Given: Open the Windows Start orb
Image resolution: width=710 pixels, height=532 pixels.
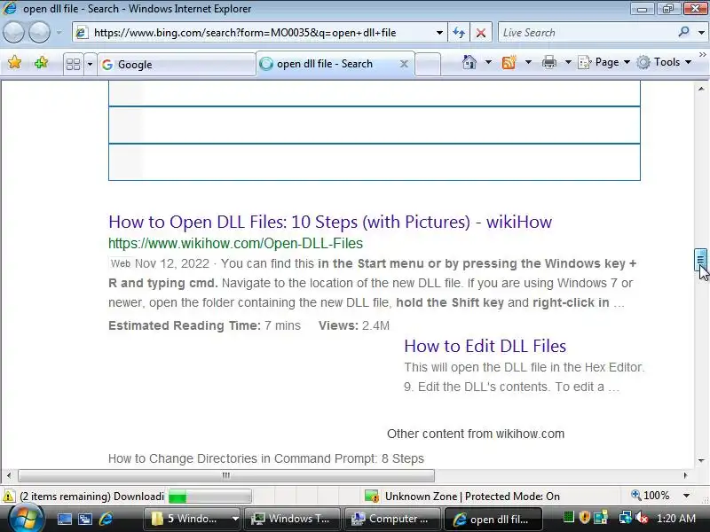Looking at the screenshot, I should 26,519.
